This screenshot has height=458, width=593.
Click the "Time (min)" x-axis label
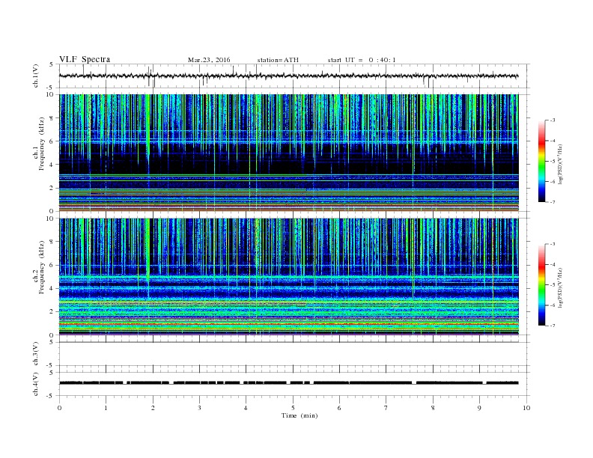pos(299,415)
